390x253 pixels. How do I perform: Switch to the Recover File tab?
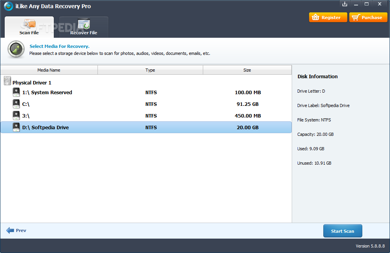click(x=83, y=27)
